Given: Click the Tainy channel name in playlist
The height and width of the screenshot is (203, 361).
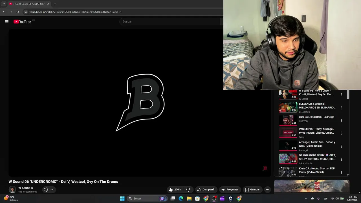Looking at the screenshot, I should [301, 137].
